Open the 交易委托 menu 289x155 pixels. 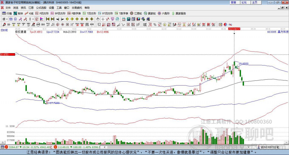tap(77, 8)
